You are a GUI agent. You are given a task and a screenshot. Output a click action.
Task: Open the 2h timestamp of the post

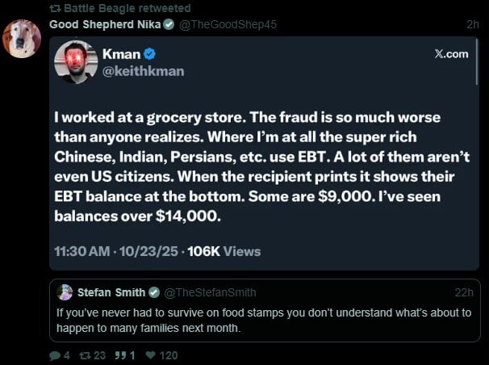point(472,24)
